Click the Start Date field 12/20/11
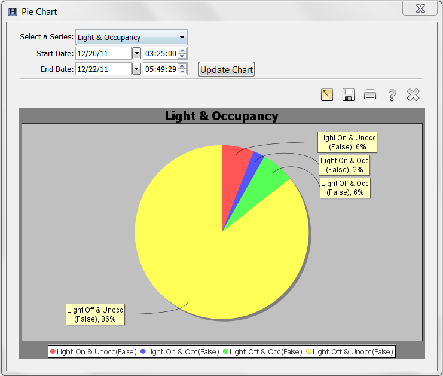The width and height of the screenshot is (443, 376). click(103, 53)
